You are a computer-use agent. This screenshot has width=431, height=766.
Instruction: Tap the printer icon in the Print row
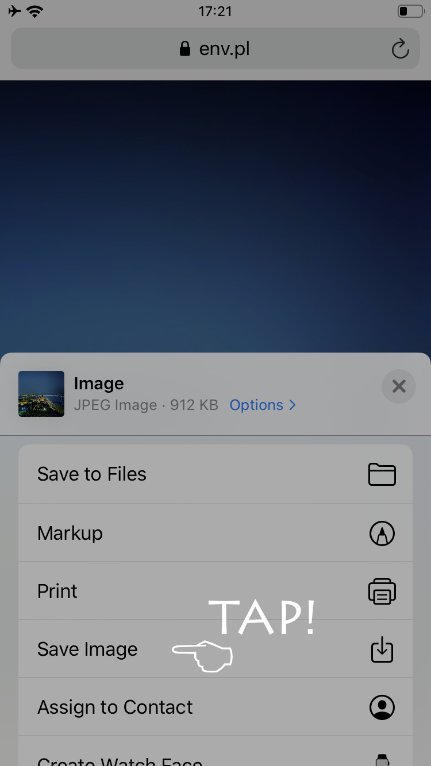click(382, 591)
